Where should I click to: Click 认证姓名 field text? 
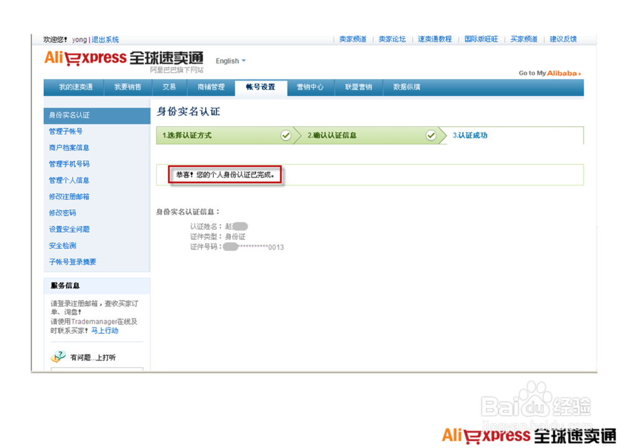click(219, 227)
